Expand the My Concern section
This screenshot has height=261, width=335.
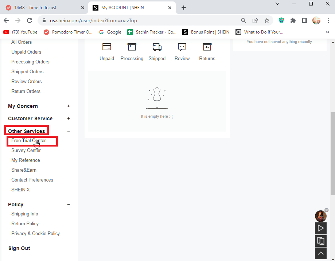click(69, 106)
